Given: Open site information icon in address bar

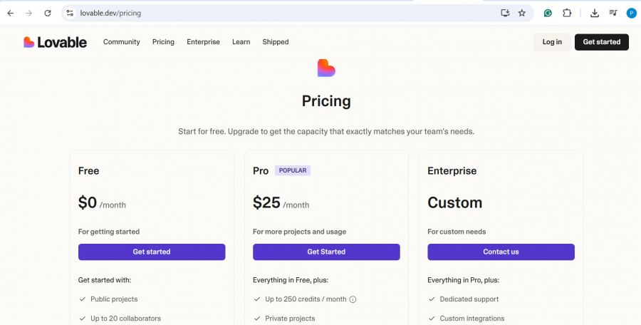Looking at the screenshot, I should click(x=70, y=13).
